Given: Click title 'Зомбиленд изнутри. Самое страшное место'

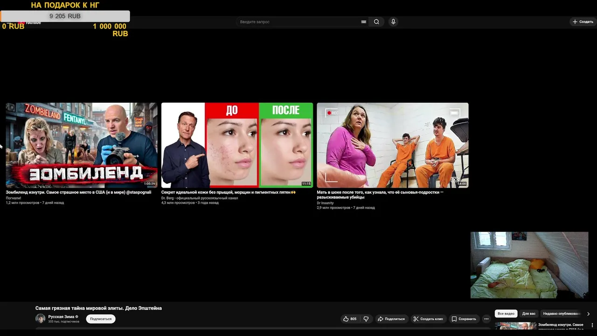Looking at the screenshot, I should 78,192.
